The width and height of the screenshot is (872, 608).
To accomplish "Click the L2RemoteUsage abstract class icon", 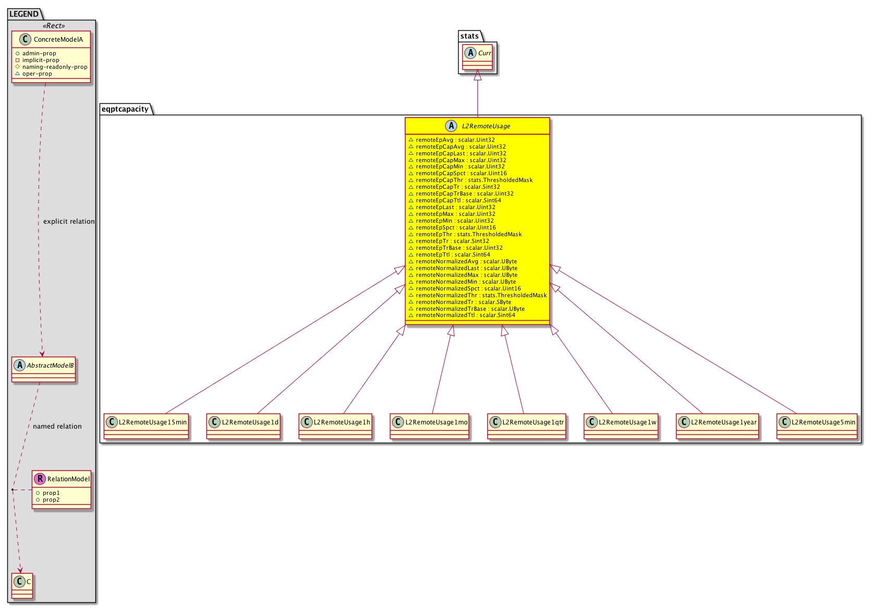I will tap(451, 126).
